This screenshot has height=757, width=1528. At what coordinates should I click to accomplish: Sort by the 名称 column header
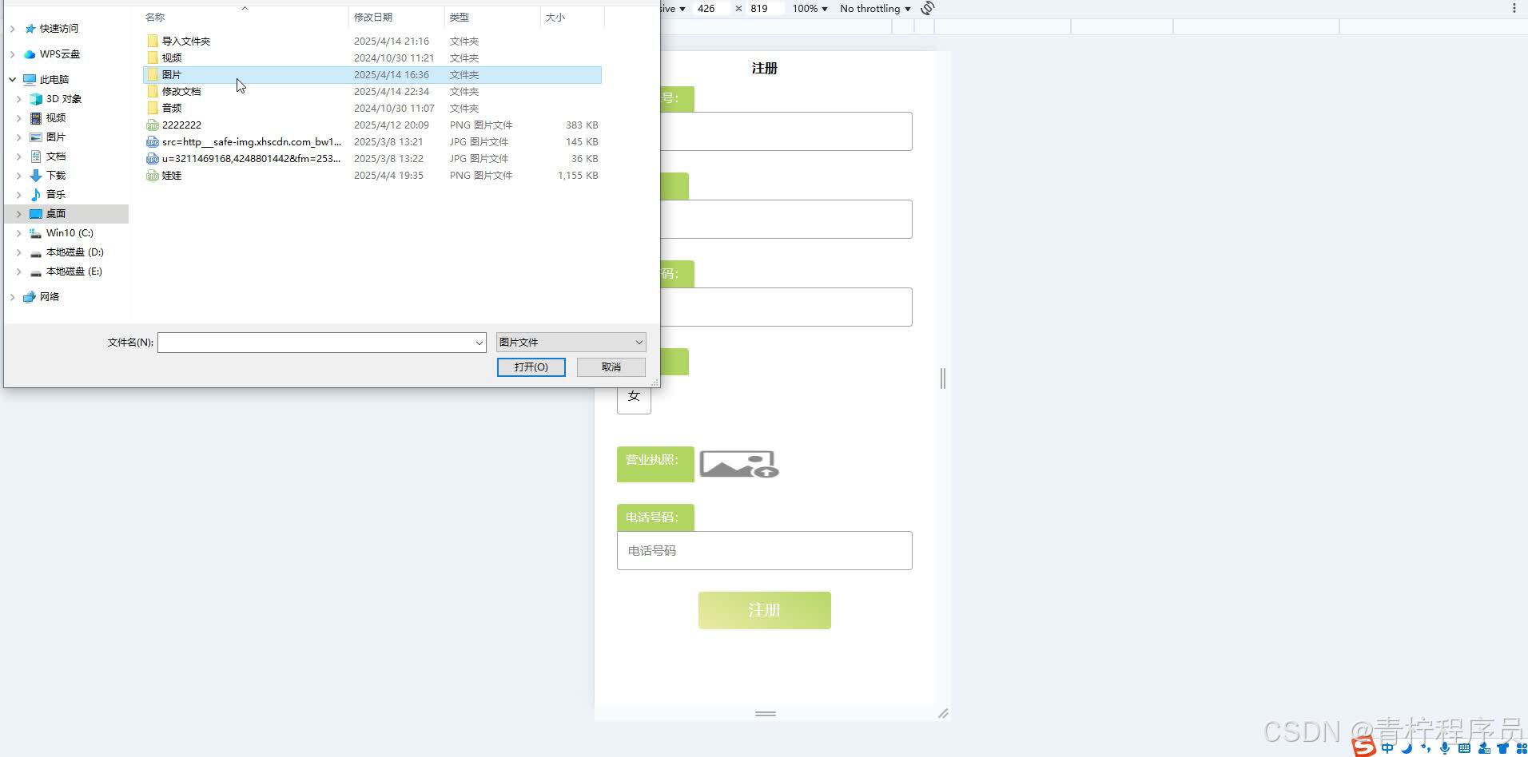[155, 18]
